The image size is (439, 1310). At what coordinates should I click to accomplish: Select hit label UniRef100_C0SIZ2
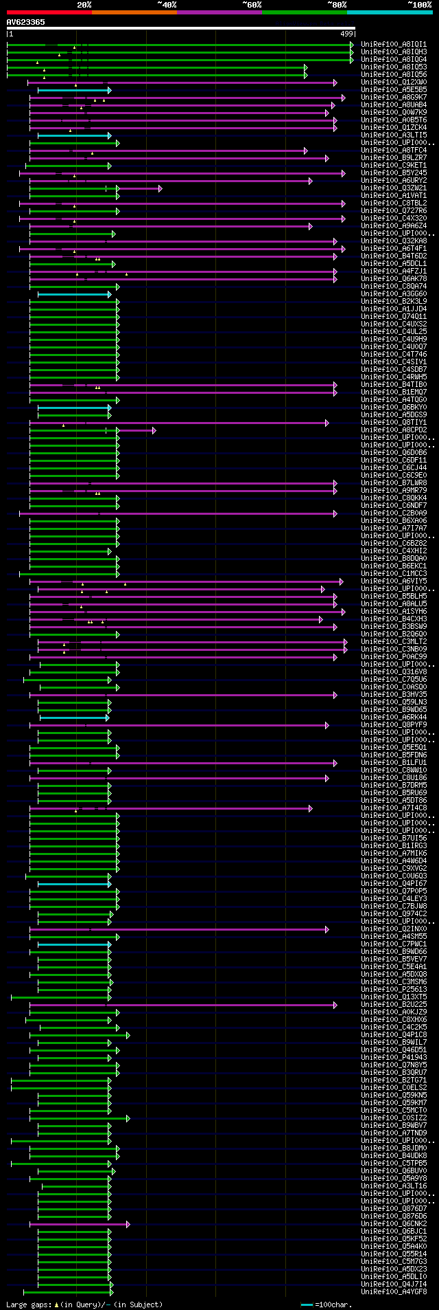(x=394, y=1118)
